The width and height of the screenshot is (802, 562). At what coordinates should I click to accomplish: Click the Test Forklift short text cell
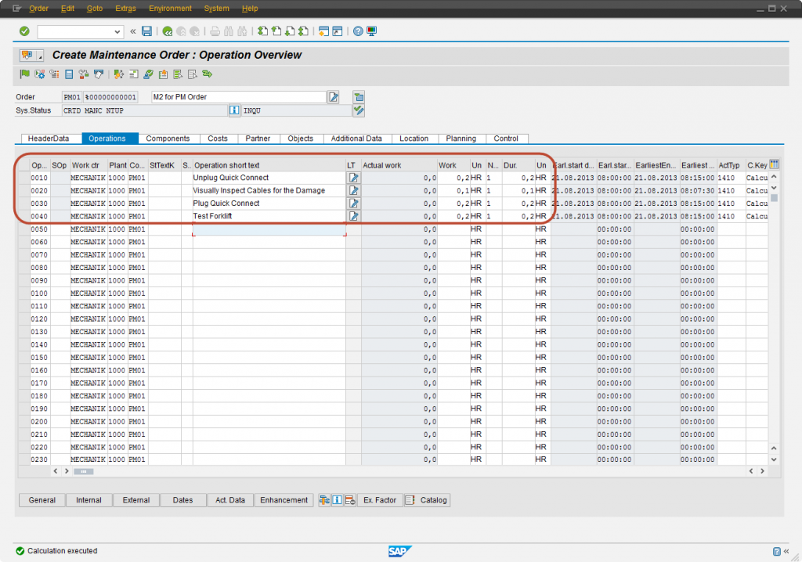269,216
